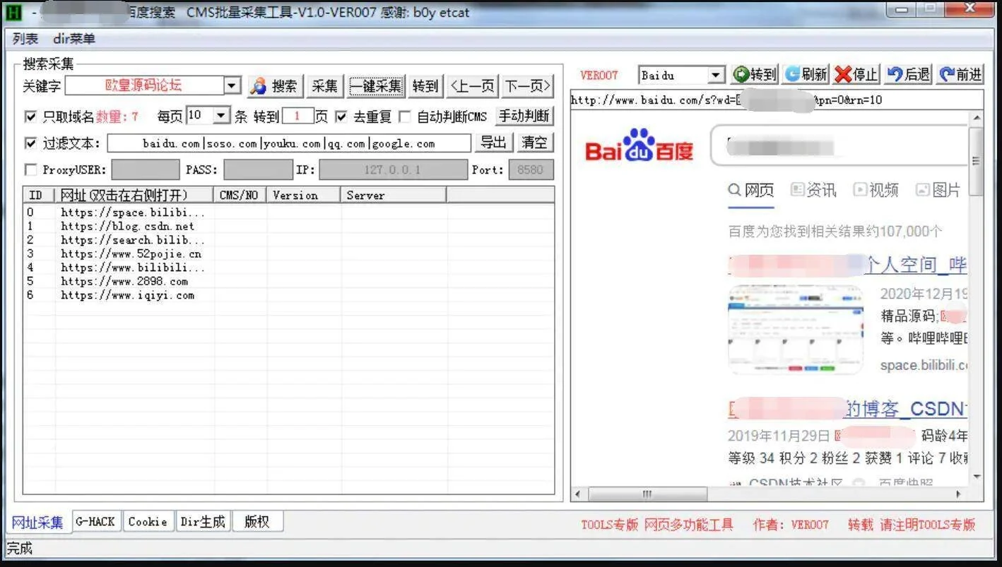Open the dir菜单 menu
1002x567 pixels.
[x=73, y=39]
